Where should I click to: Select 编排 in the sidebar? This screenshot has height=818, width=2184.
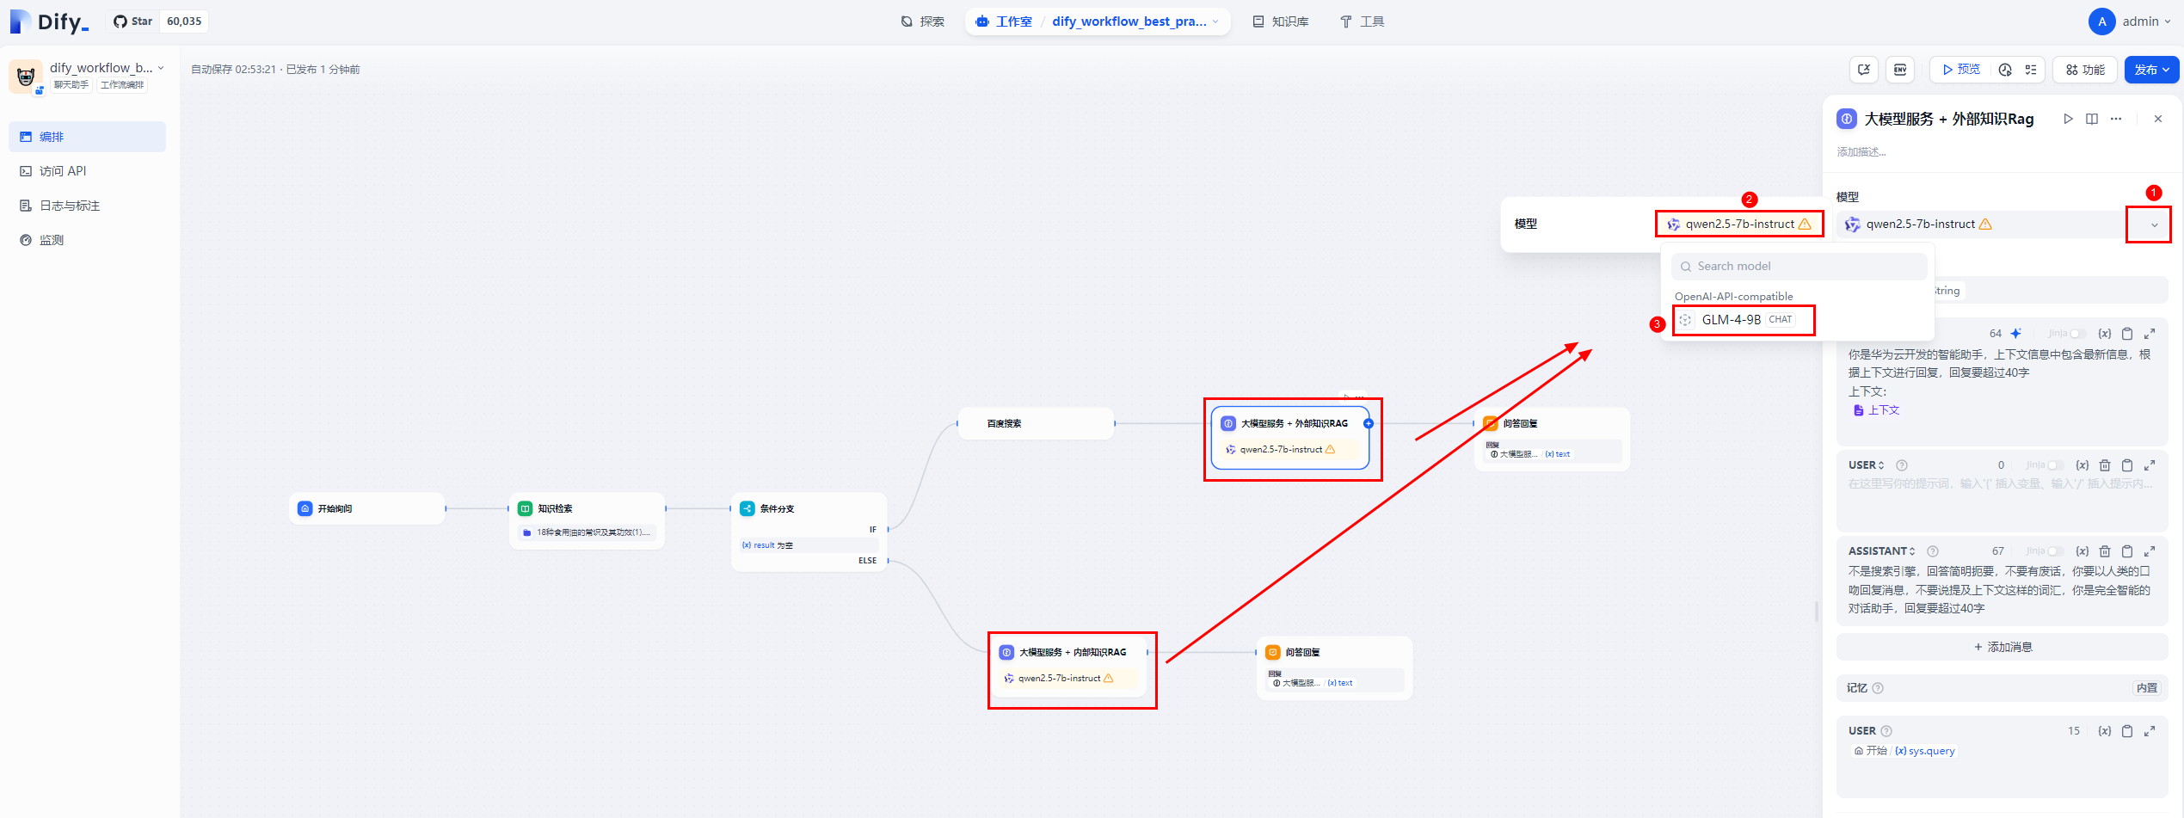click(87, 137)
